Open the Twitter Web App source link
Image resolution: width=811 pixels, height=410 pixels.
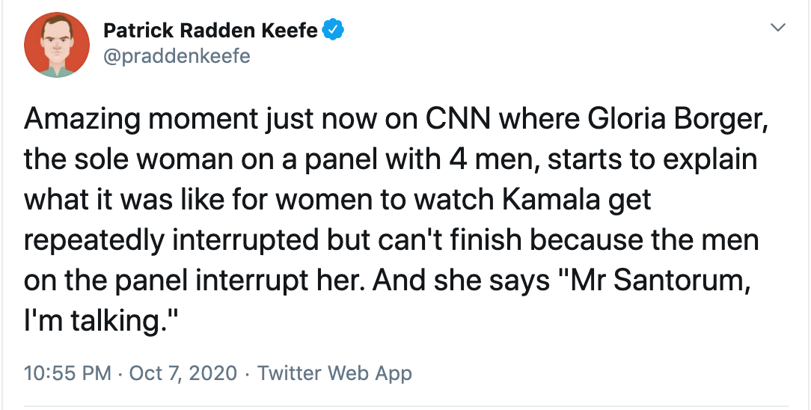tap(334, 373)
